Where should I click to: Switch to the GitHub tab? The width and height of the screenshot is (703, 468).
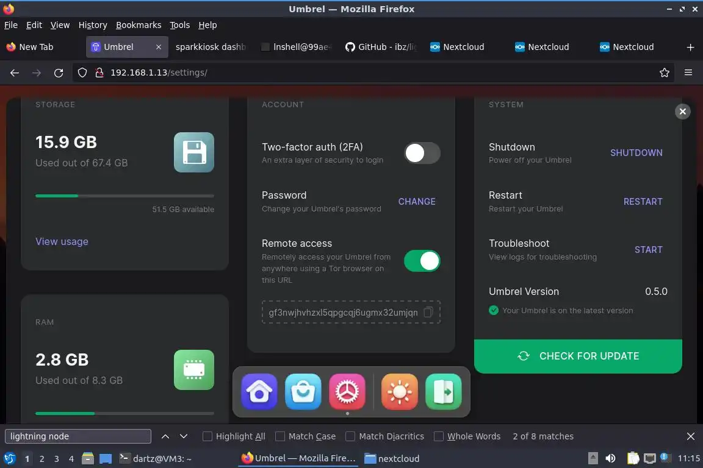click(x=381, y=47)
